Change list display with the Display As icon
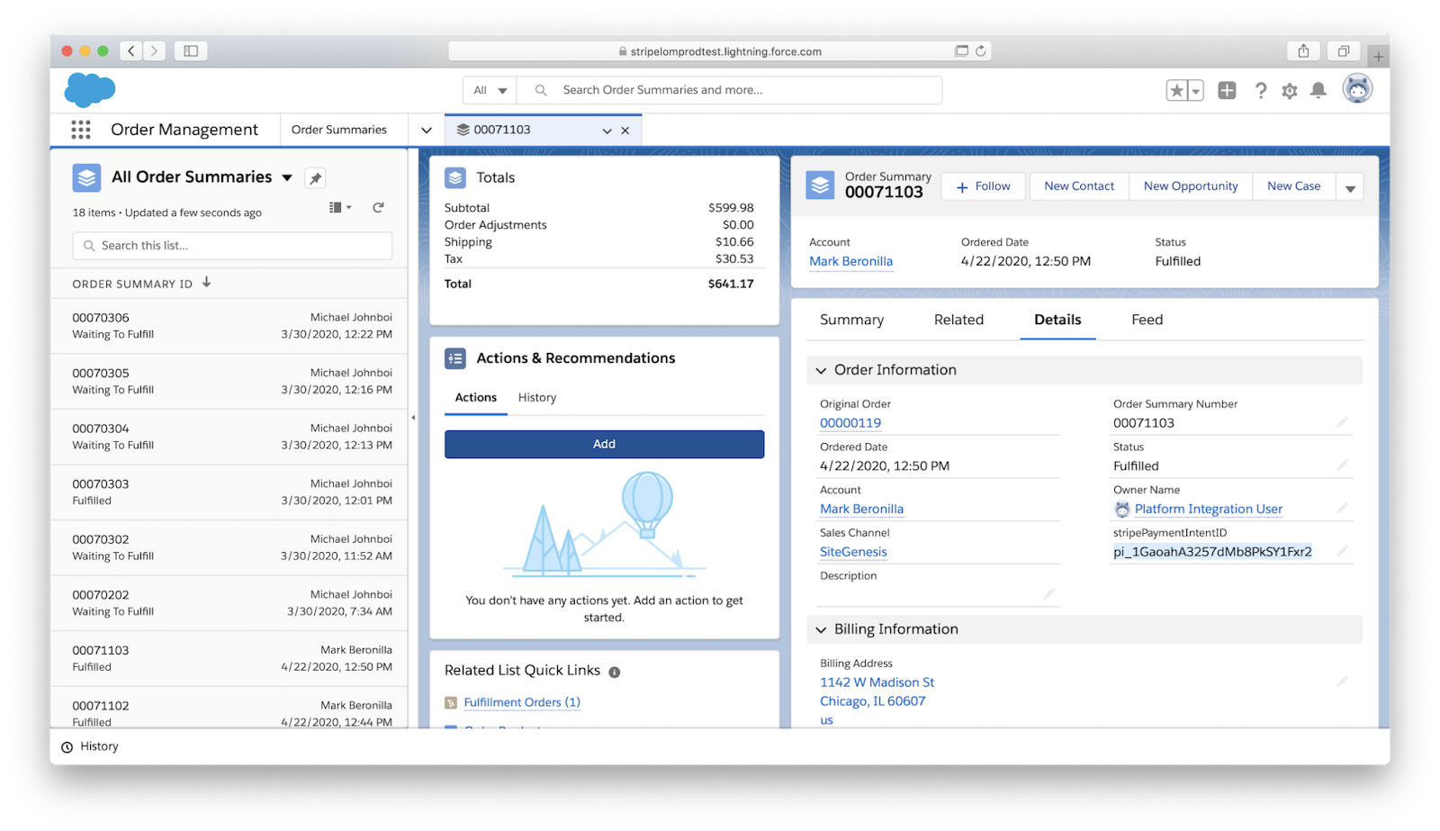1440x831 pixels. coord(337,207)
